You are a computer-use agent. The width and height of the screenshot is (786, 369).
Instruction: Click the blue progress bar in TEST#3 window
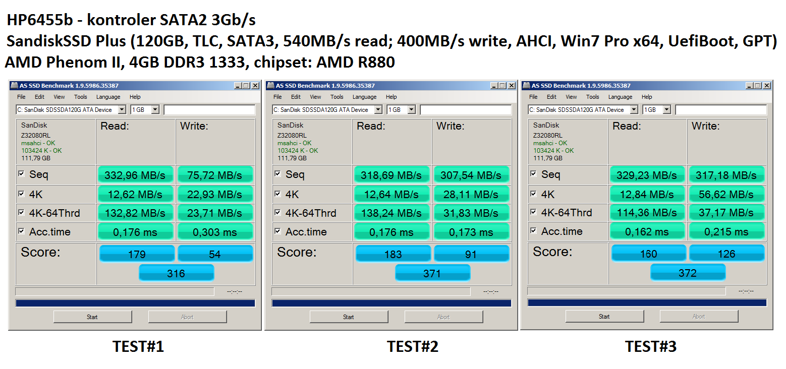tap(647, 302)
